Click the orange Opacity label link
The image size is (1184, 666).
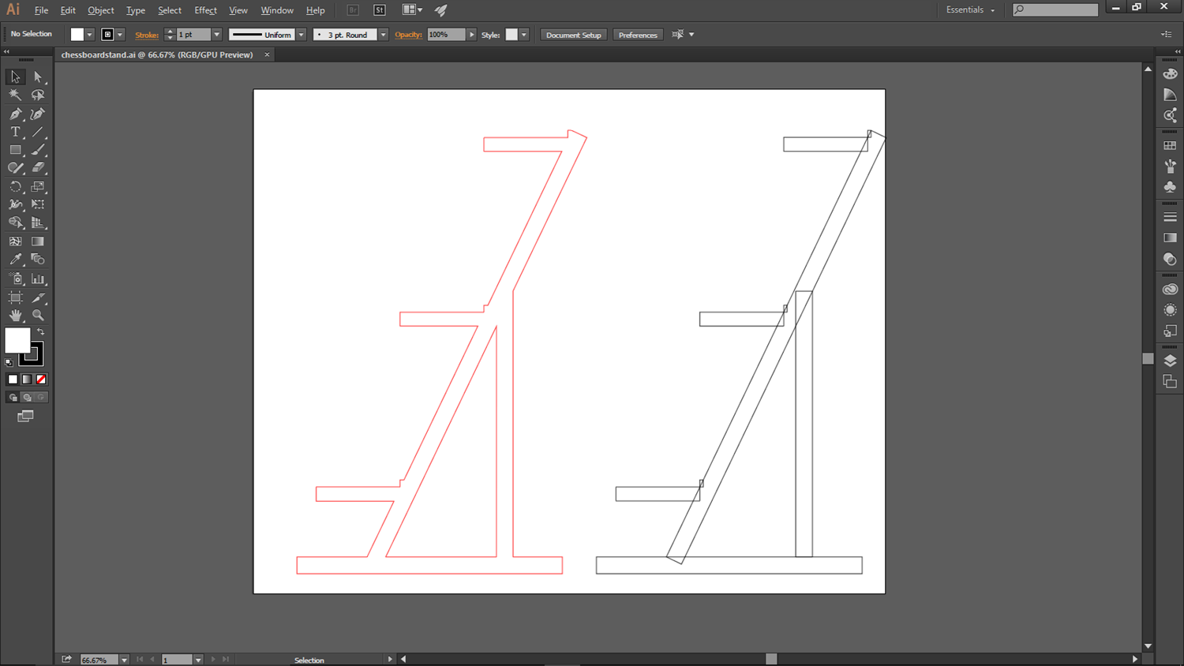pos(408,35)
